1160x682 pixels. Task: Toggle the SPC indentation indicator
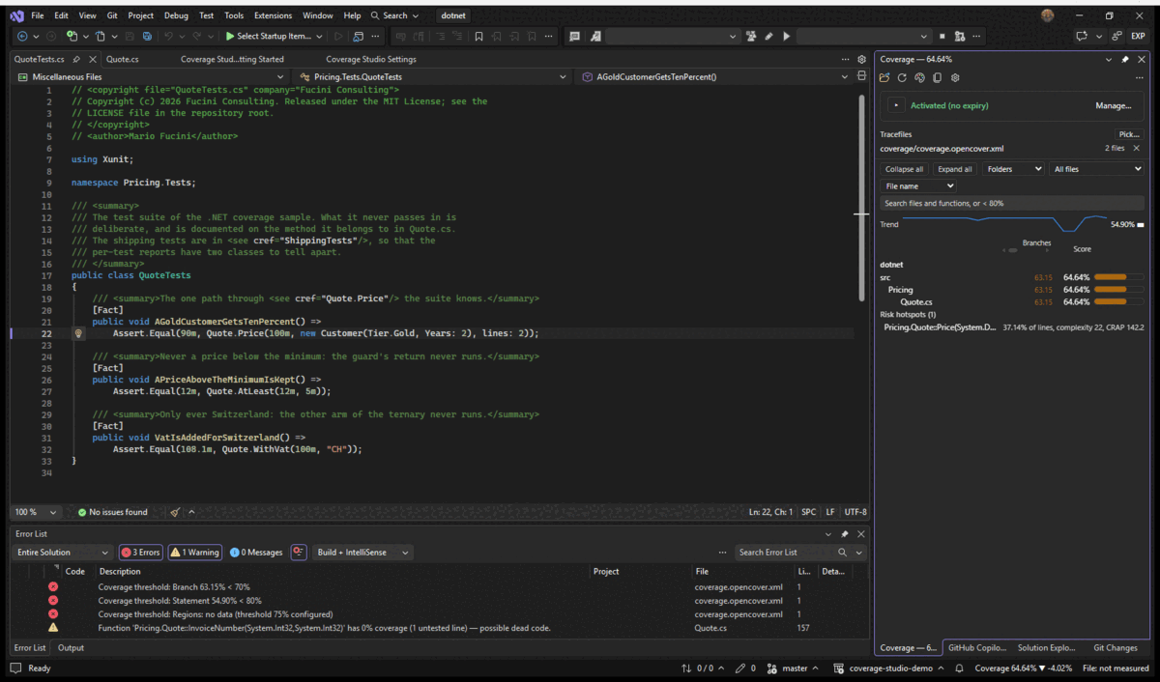coord(808,512)
